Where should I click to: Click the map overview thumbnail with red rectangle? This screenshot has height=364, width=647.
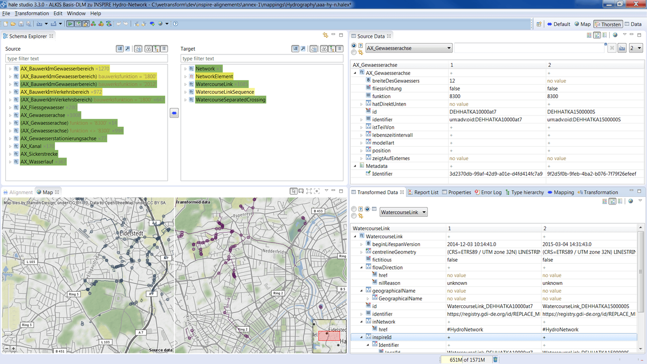point(329,336)
